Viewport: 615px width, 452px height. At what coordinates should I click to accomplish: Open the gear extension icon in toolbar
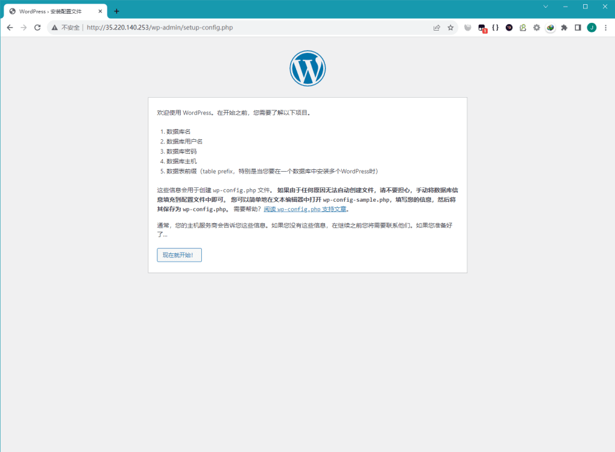click(x=536, y=28)
